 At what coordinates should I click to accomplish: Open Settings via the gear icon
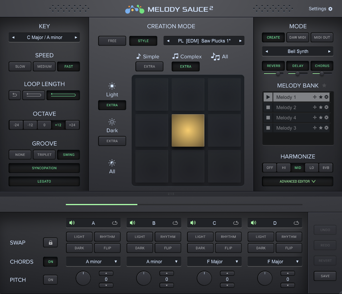tap(330, 9)
